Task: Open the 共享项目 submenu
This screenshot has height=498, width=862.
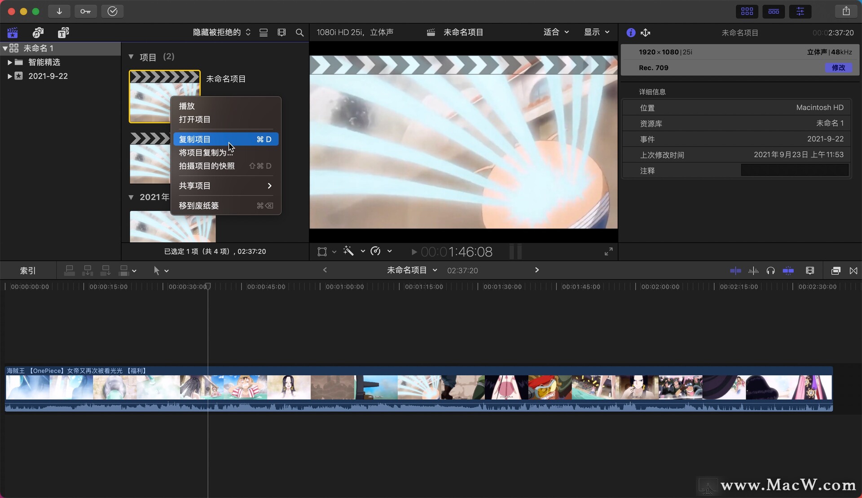Action: coord(226,185)
